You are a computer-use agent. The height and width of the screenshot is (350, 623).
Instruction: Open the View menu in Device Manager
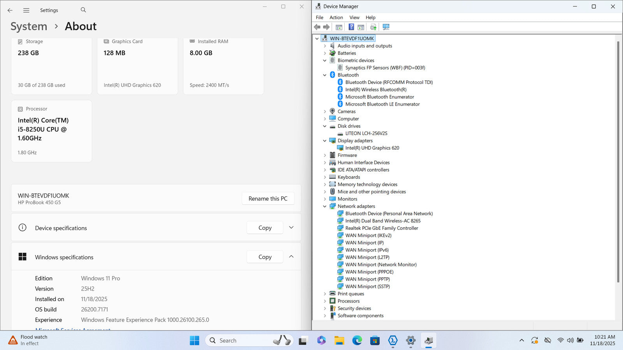pyautogui.click(x=354, y=17)
